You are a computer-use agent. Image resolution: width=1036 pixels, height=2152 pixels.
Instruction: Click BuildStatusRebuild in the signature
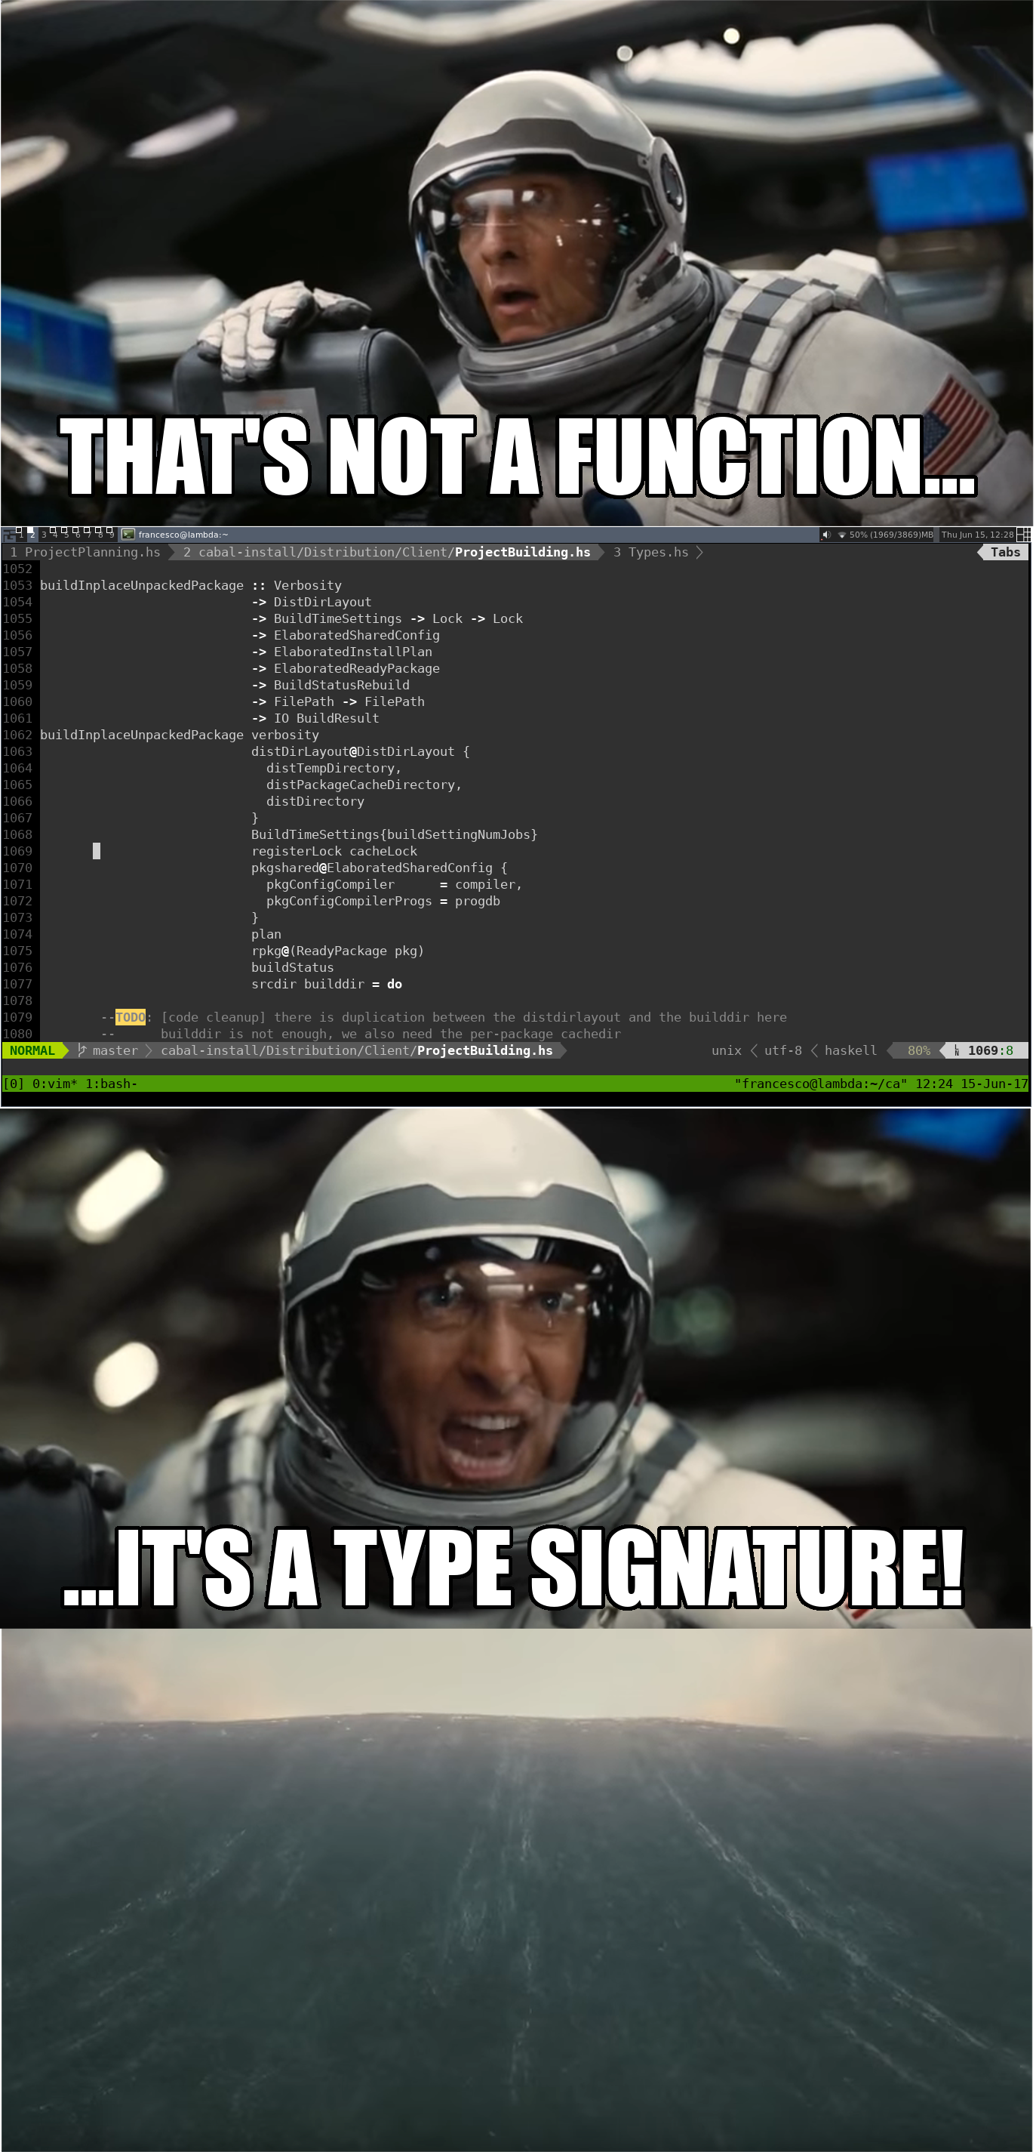[342, 685]
